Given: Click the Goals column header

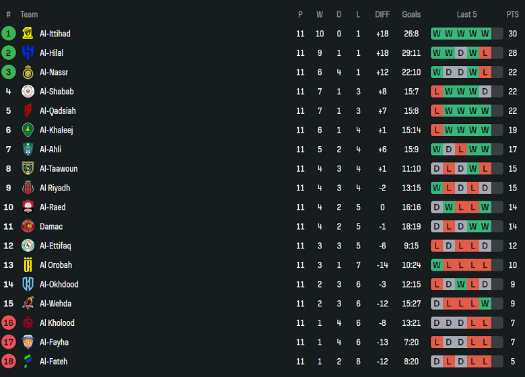Looking at the screenshot, I should pyautogui.click(x=411, y=14).
